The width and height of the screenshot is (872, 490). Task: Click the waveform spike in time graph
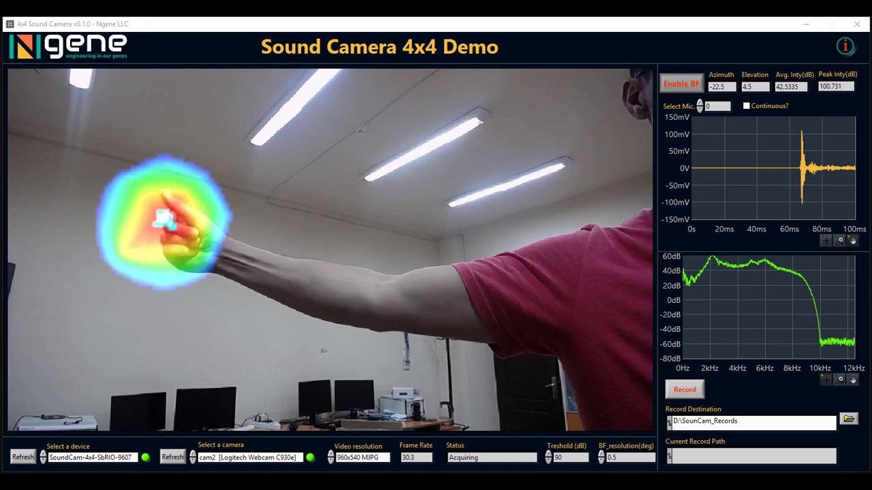(x=802, y=167)
